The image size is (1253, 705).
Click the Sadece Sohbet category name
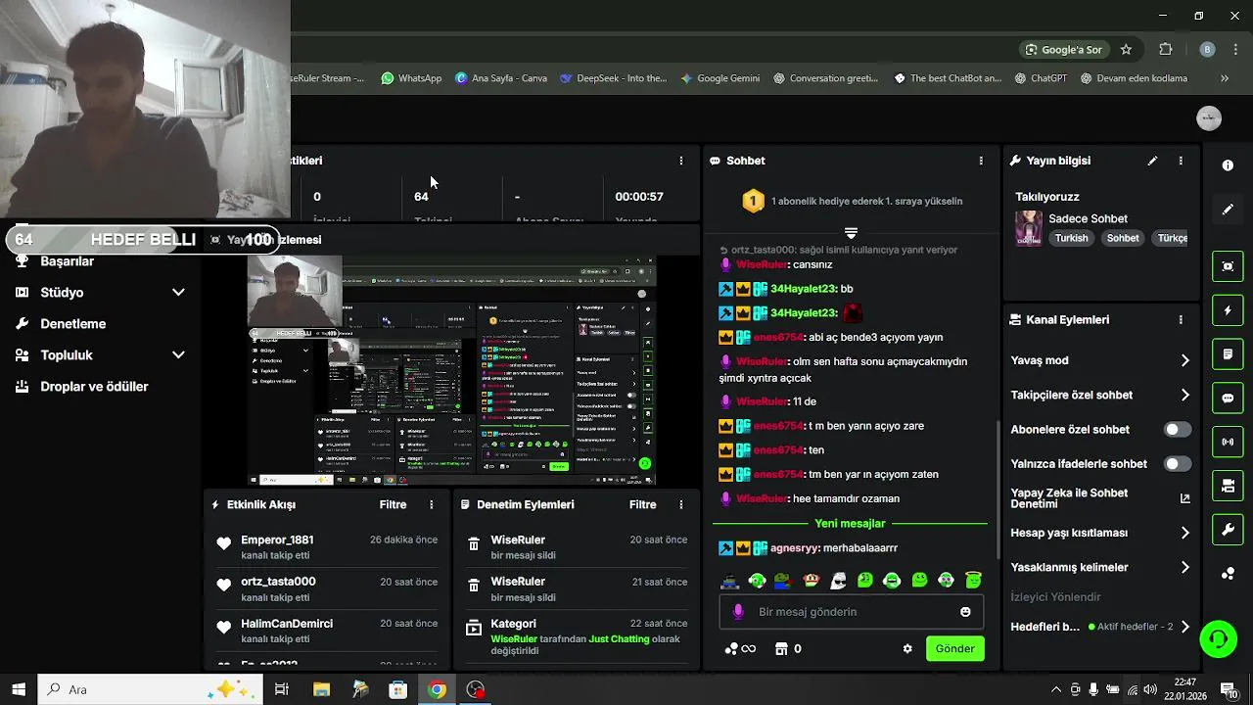pyautogui.click(x=1088, y=219)
